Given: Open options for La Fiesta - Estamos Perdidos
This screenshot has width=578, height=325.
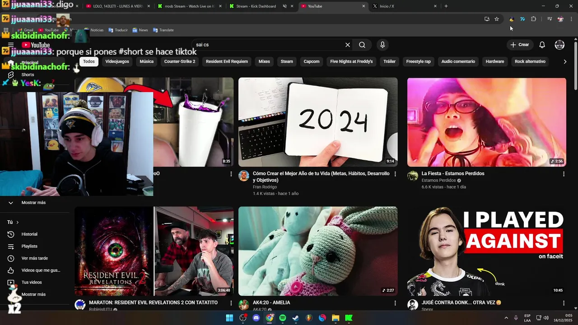Looking at the screenshot, I should coord(564,174).
